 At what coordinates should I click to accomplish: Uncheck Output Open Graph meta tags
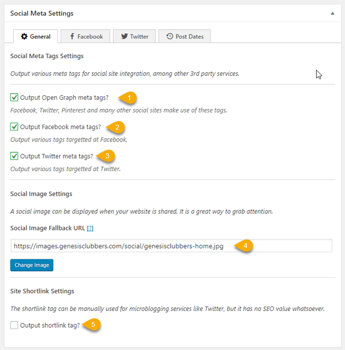coord(14,98)
